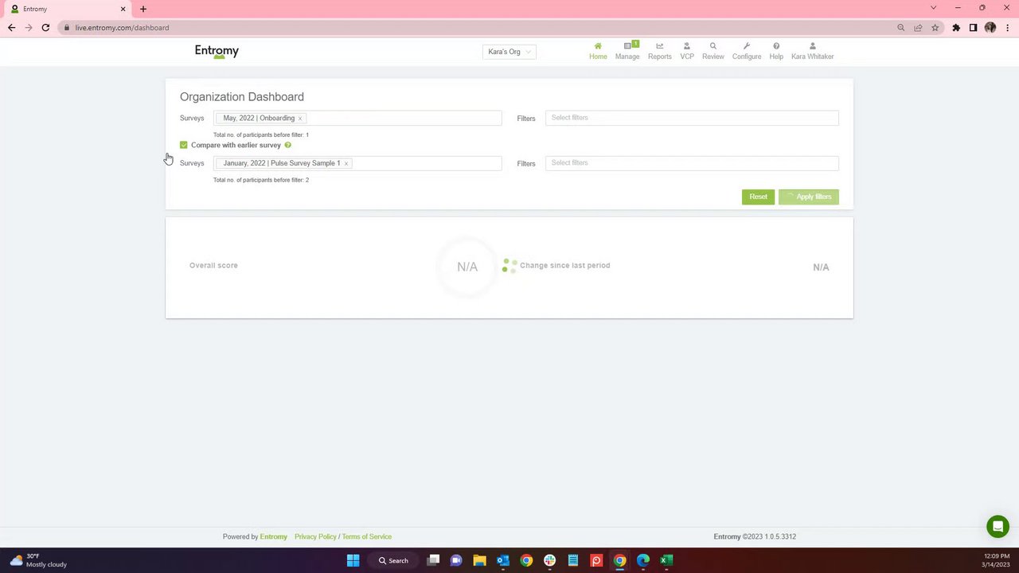Open the Help question mark item

pos(776,51)
